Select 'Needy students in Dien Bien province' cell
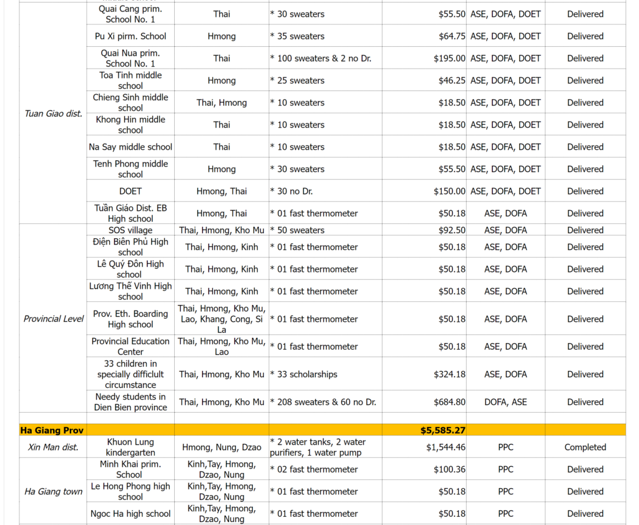 point(130,402)
